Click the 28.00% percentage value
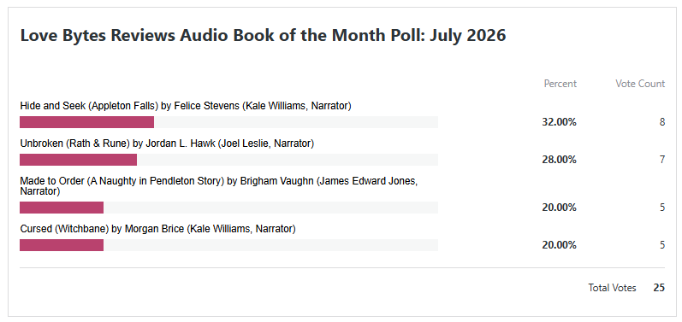This screenshot has height=322, width=682. [x=559, y=160]
